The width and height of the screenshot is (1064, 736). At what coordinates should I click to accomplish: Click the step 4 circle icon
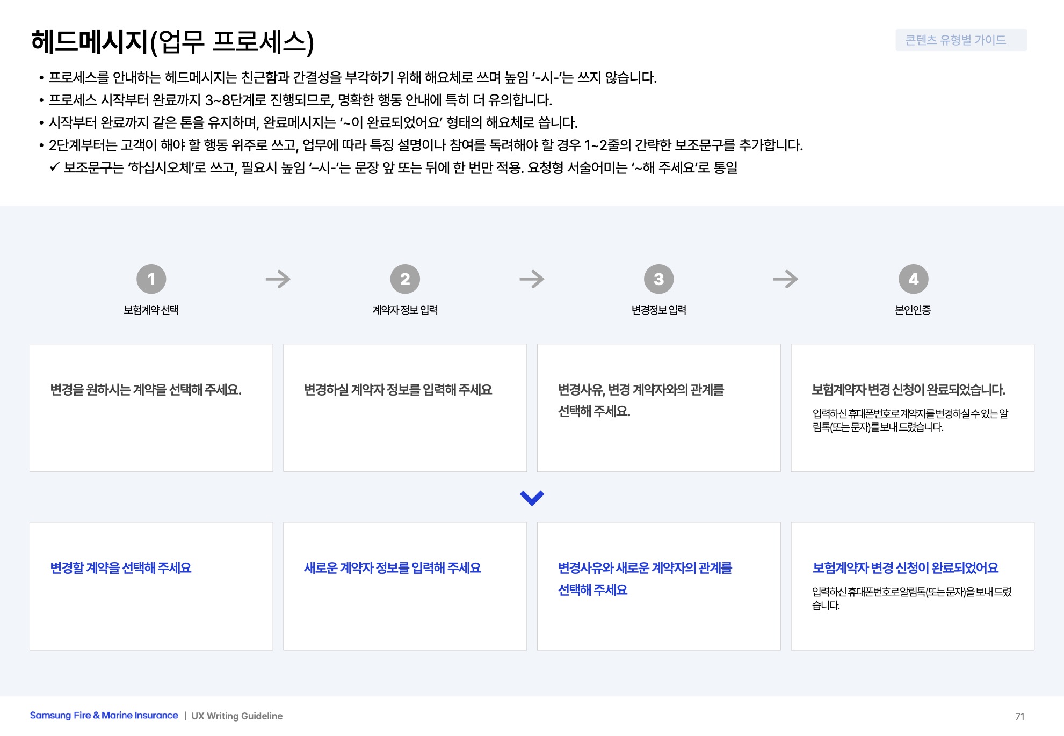[913, 279]
